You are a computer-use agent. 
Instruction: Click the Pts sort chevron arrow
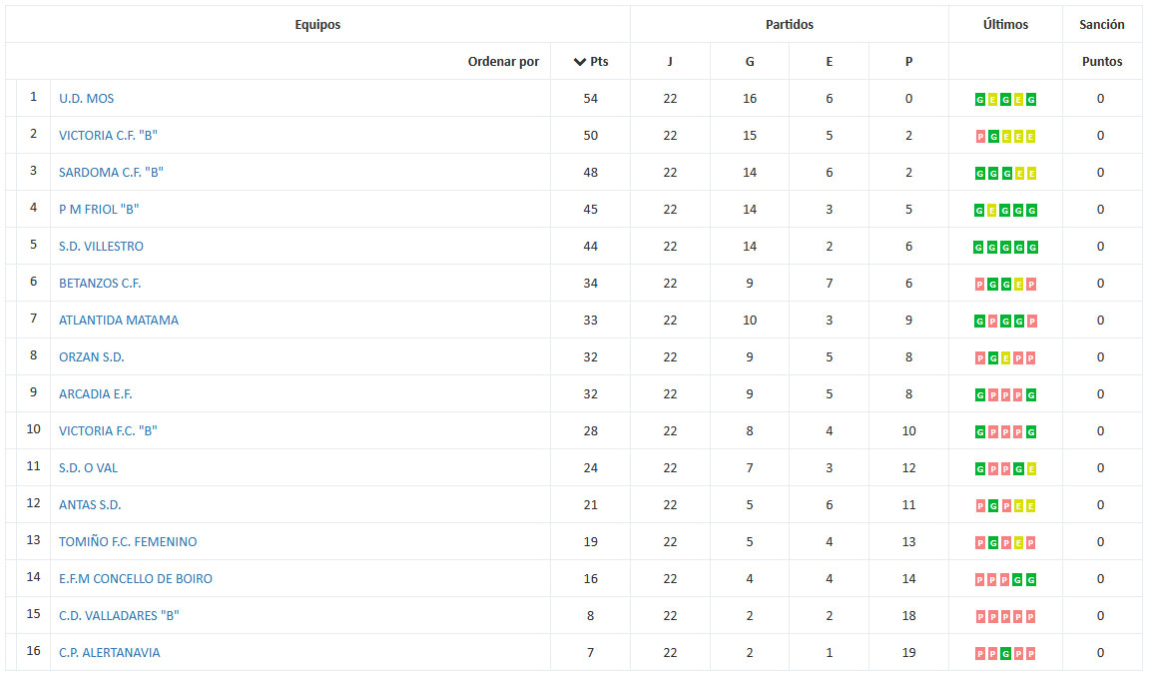tap(579, 62)
